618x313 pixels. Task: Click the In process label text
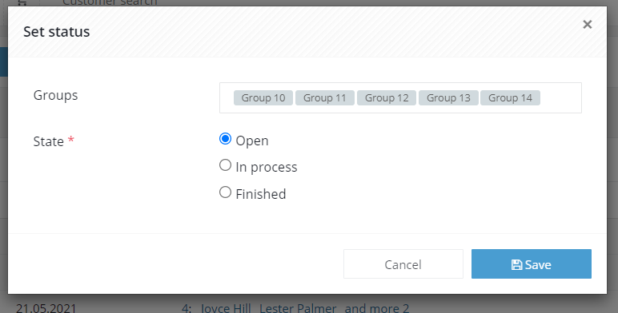coord(267,167)
